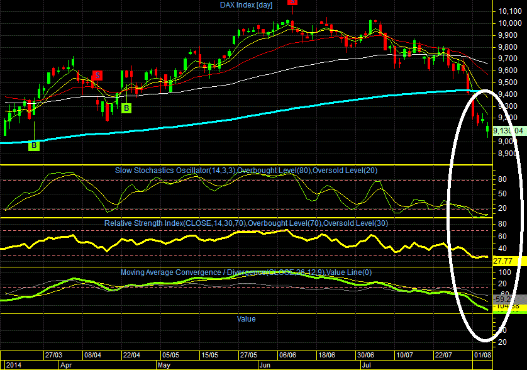The height and width of the screenshot is (370, 527).
Task: Click the 40 level on RSI axis
Action: (x=502, y=249)
